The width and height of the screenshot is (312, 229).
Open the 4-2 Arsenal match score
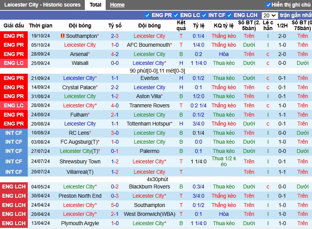(115, 54)
